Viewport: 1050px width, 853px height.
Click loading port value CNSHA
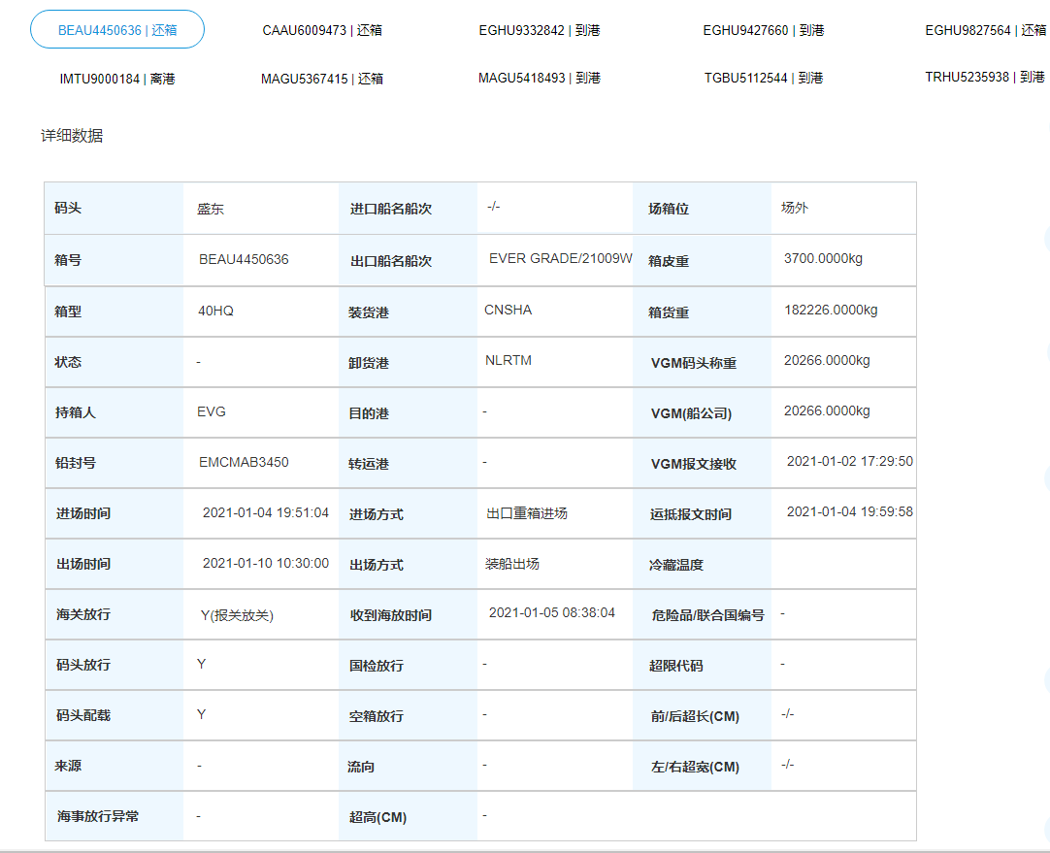pyautogui.click(x=509, y=310)
